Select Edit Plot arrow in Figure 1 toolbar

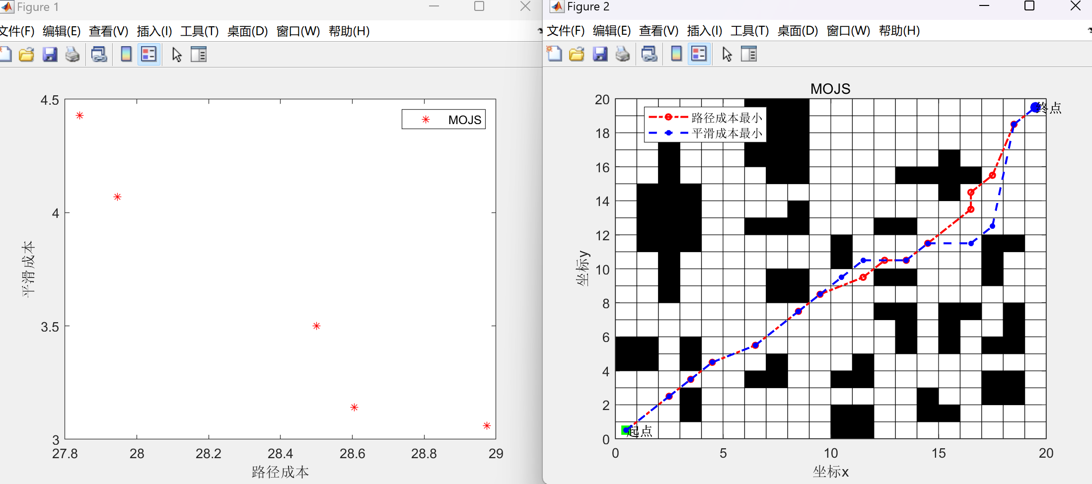tap(177, 54)
